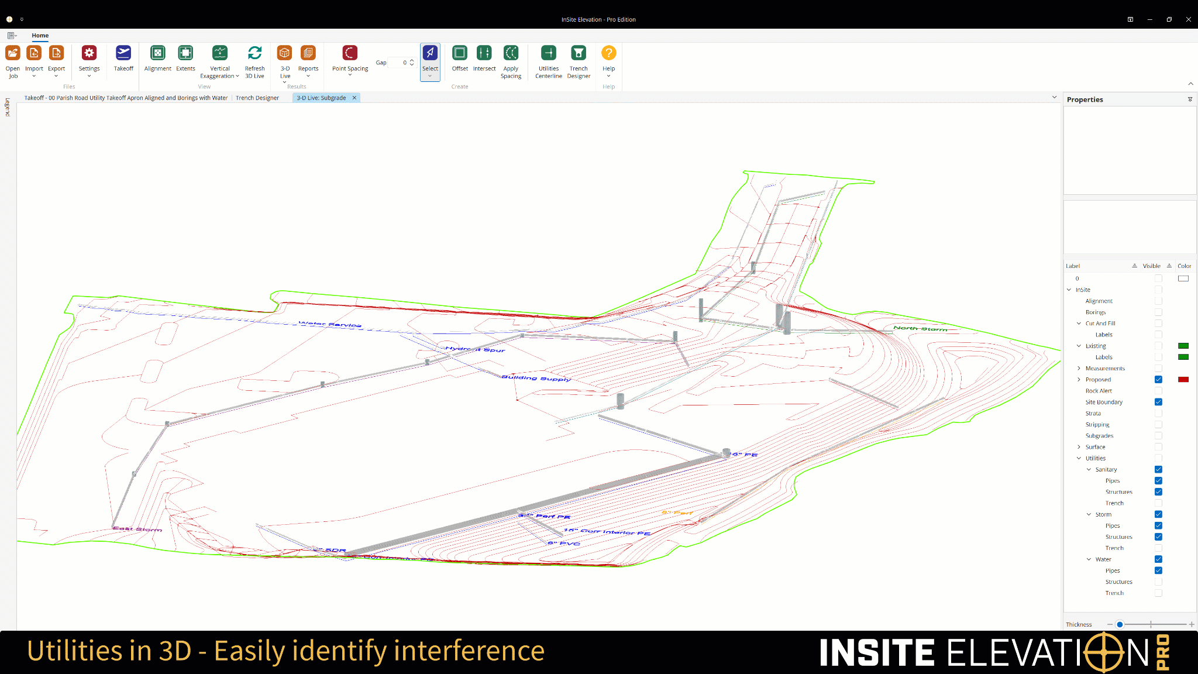
Task: Expand the Measurements node
Action: tap(1079, 368)
